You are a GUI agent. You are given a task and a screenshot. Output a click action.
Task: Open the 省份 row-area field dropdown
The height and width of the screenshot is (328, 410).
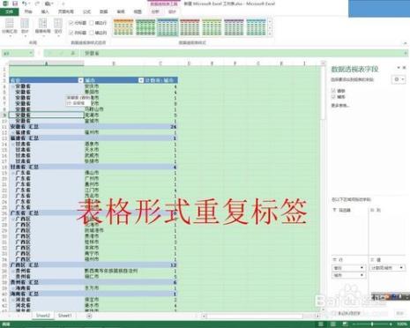tap(362, 268)
